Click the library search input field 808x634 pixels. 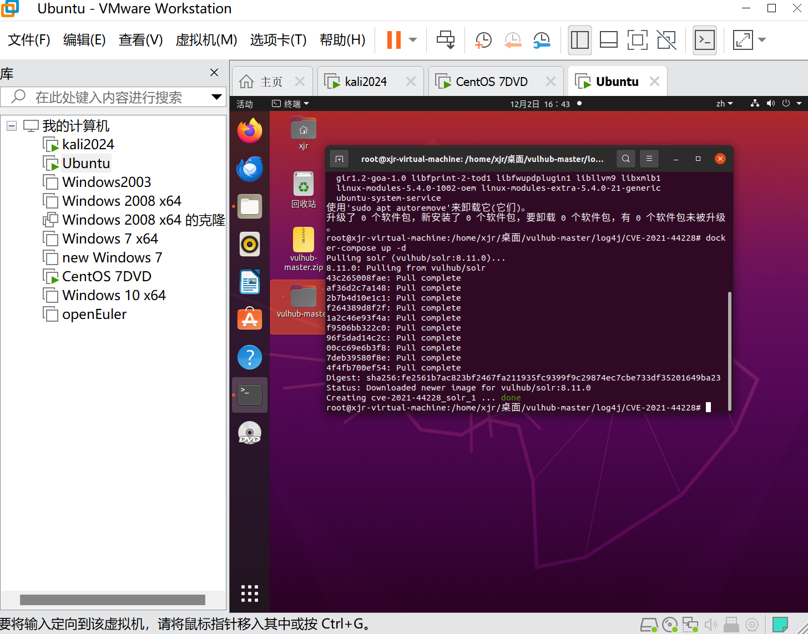[105, 97]
